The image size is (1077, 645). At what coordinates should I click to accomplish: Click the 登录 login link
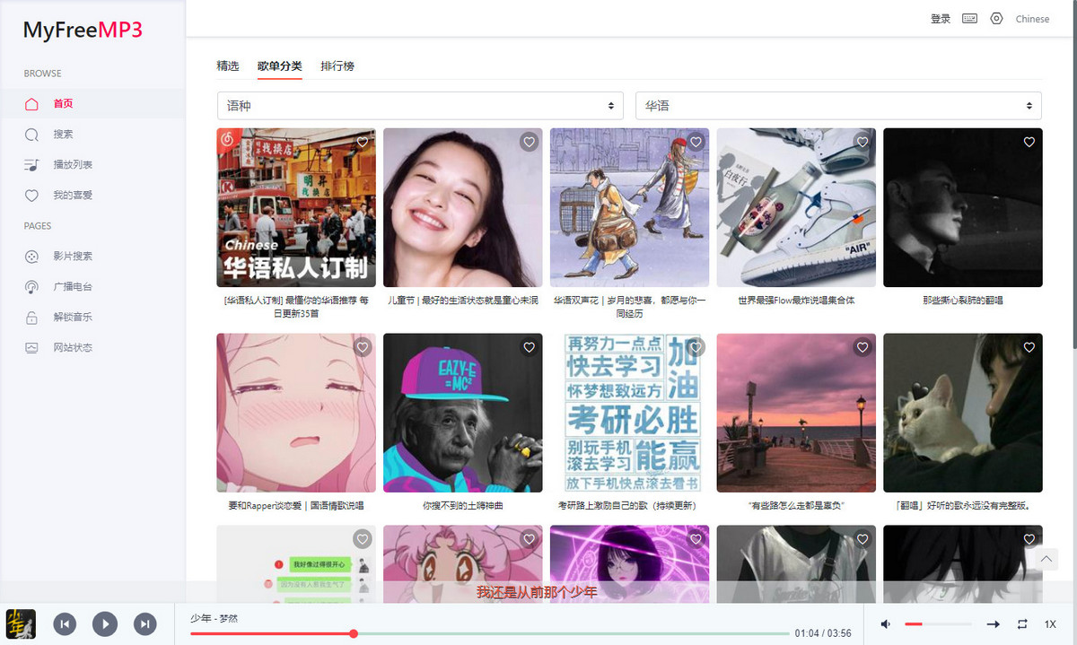pos(941,19)
